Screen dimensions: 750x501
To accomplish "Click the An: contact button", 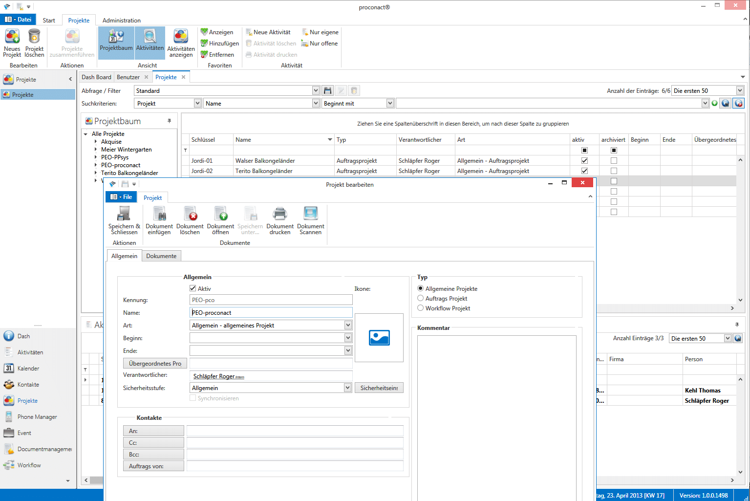I will click(153, 431).
